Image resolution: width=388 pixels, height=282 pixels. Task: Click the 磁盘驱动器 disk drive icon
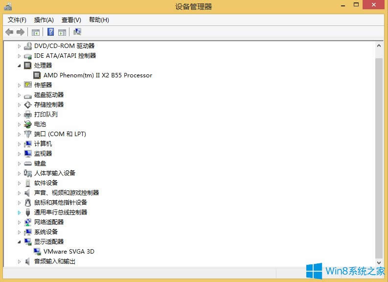[x=28, y=96]
